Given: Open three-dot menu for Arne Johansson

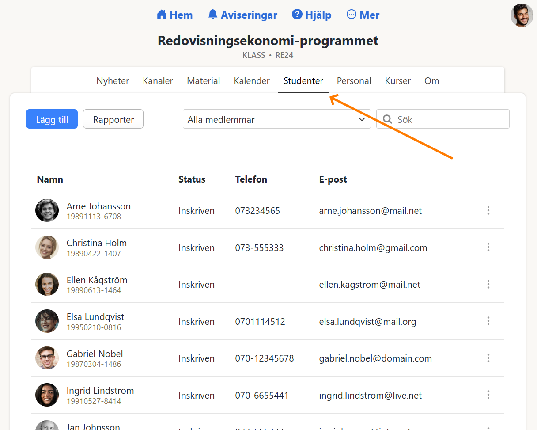Looking at the screenshot, I should point(488,211).
